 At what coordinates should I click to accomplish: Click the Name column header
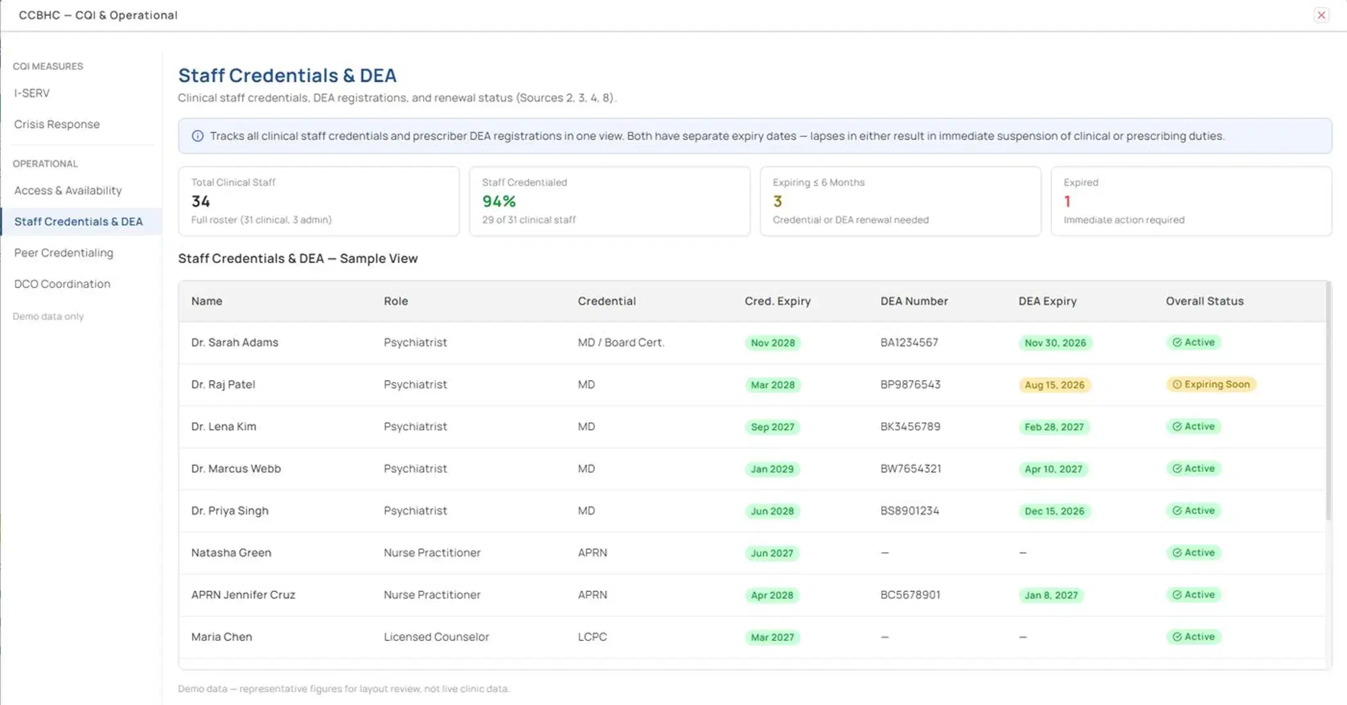[207, 301]
